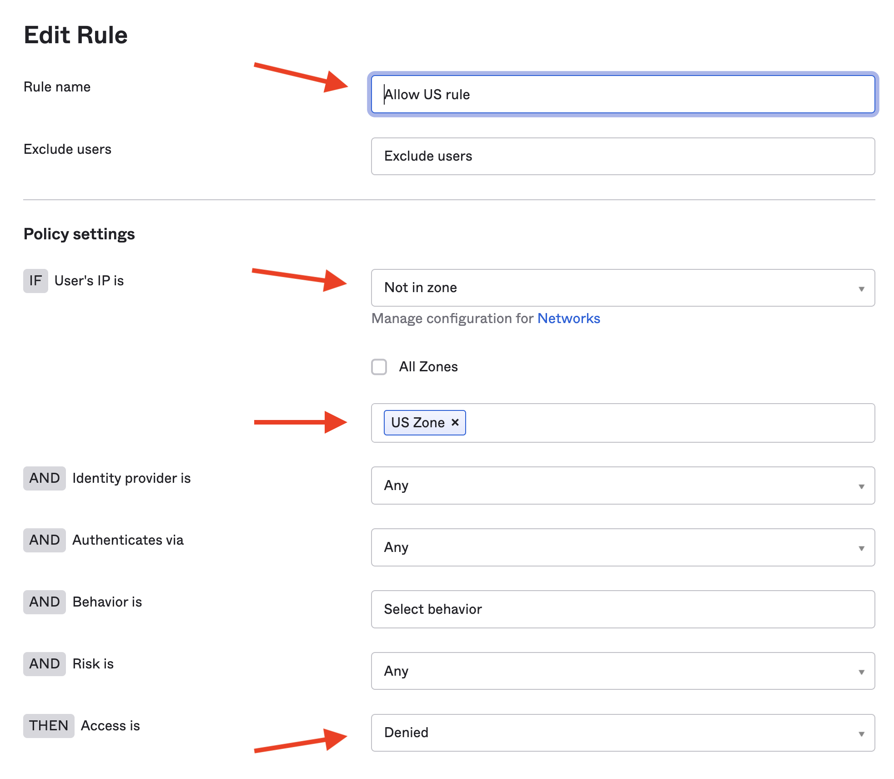Click the US Zone tag label

417,423
